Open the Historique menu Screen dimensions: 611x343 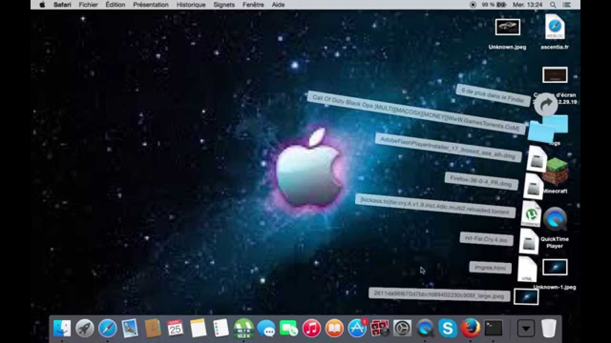tap(191, 5)
